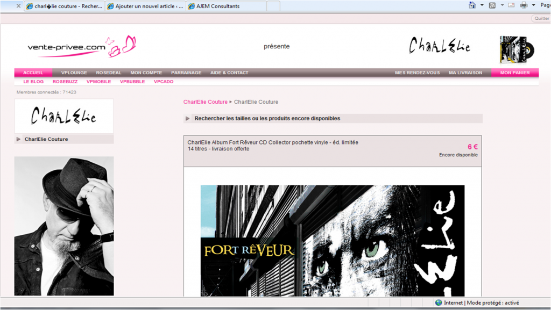The height and width of the screenshot is (310, 551).
Task: Open VPLOUNGE in navigation bar
Action: click(x=74, y=73)
